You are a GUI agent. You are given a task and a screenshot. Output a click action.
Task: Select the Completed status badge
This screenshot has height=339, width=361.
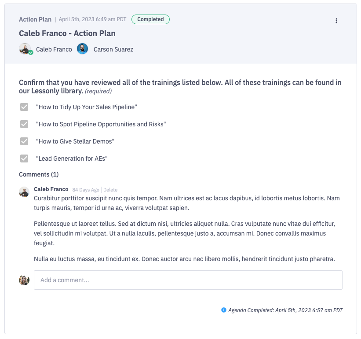tap(150, 19)
